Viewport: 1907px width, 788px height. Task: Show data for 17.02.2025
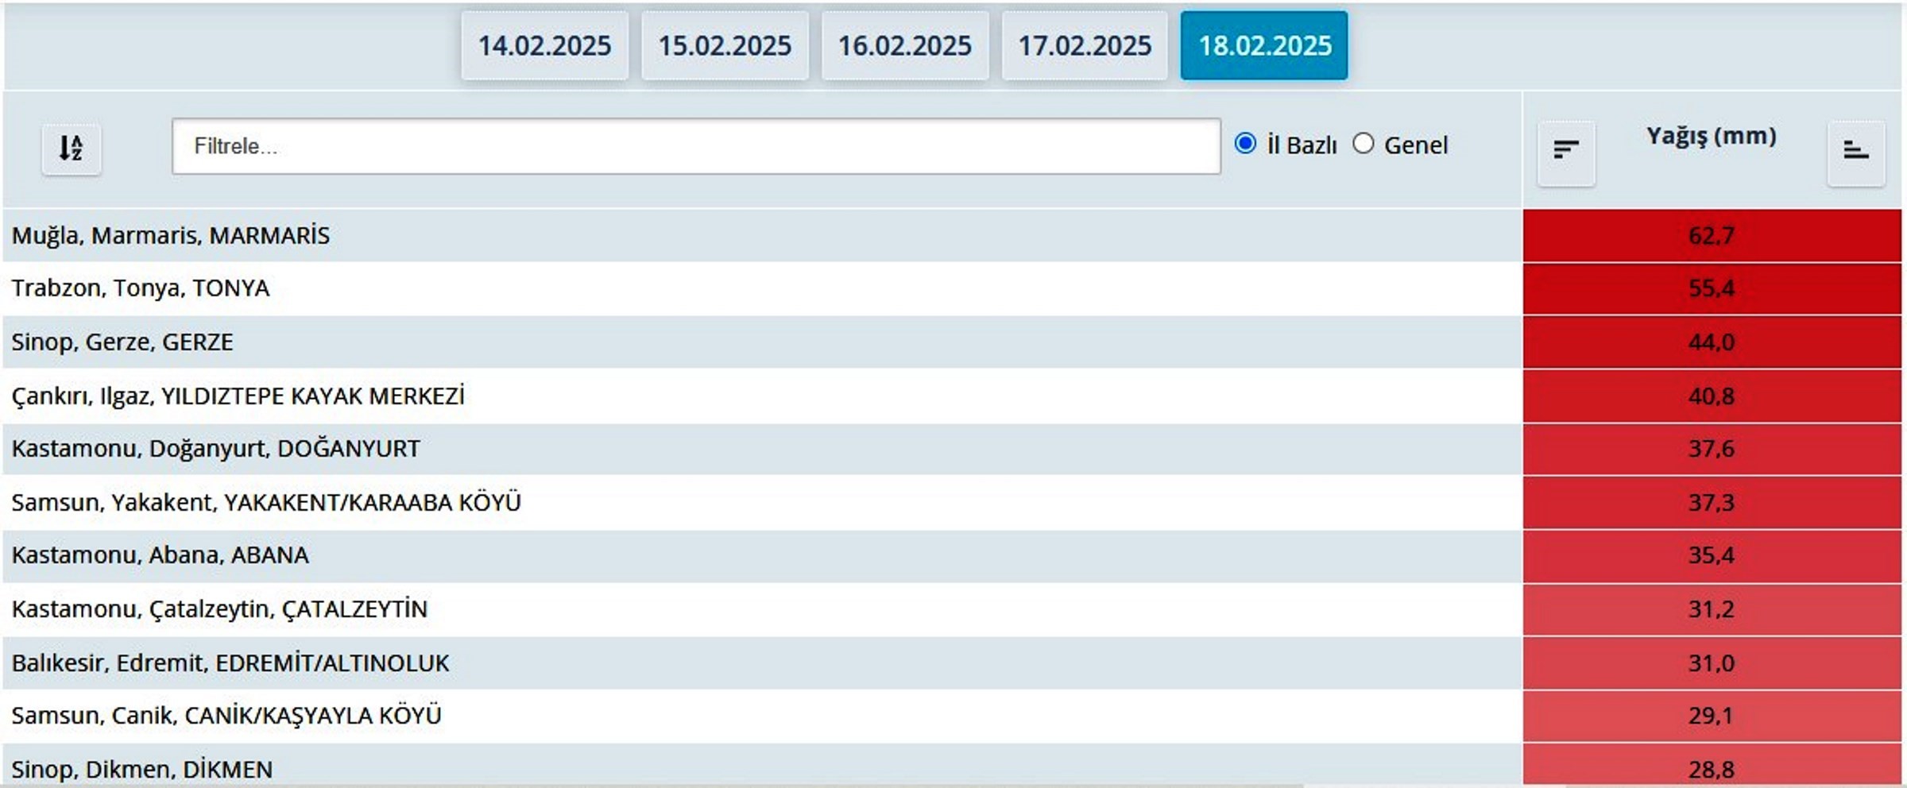click(1085, 46)
